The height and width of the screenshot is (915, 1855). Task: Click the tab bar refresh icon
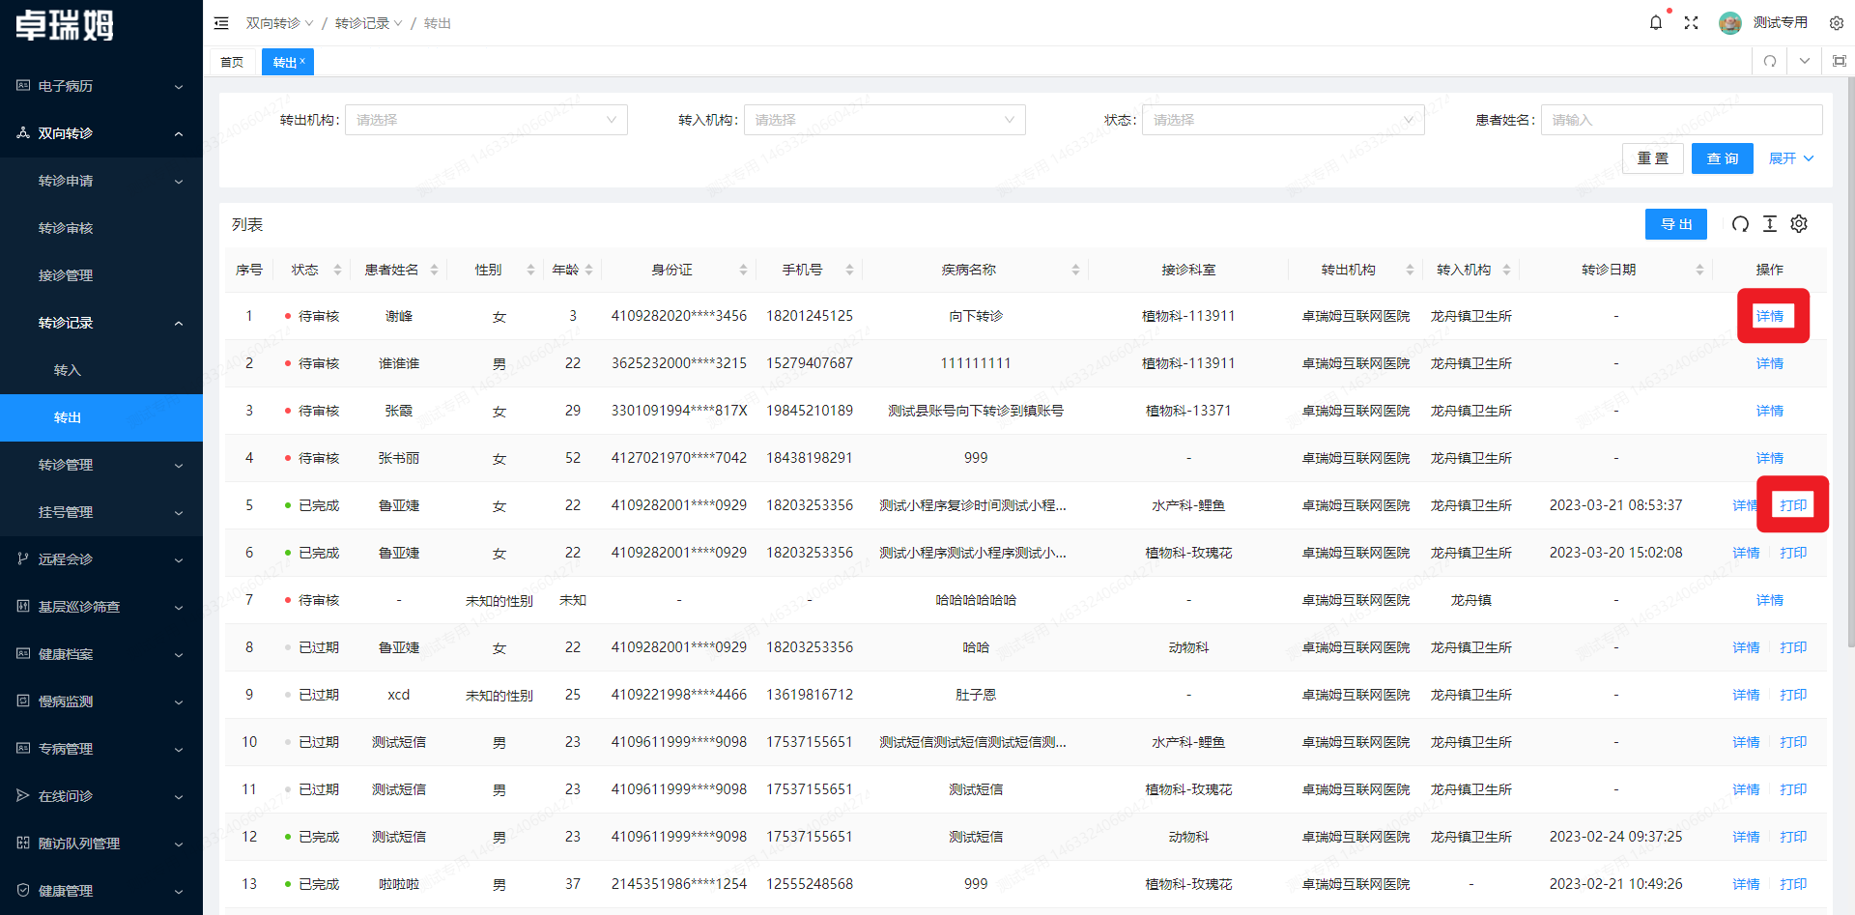pyautogui.click(x=1770, y=61)
